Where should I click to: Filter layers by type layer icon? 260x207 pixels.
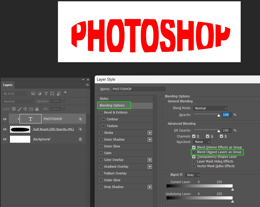[x=46, y=93]
